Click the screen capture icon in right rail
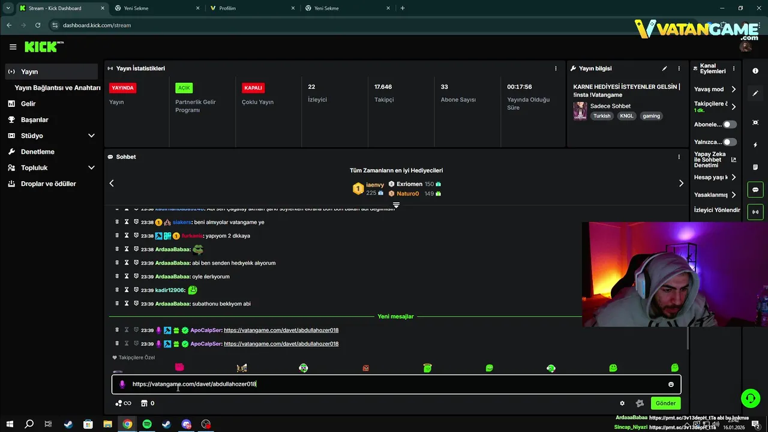 [x=755, y=122]
